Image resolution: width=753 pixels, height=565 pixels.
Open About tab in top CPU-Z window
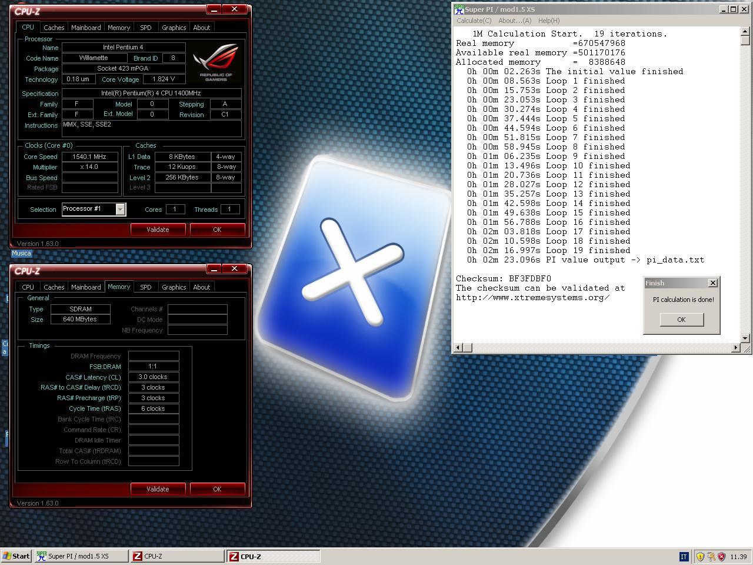point(202,28)
